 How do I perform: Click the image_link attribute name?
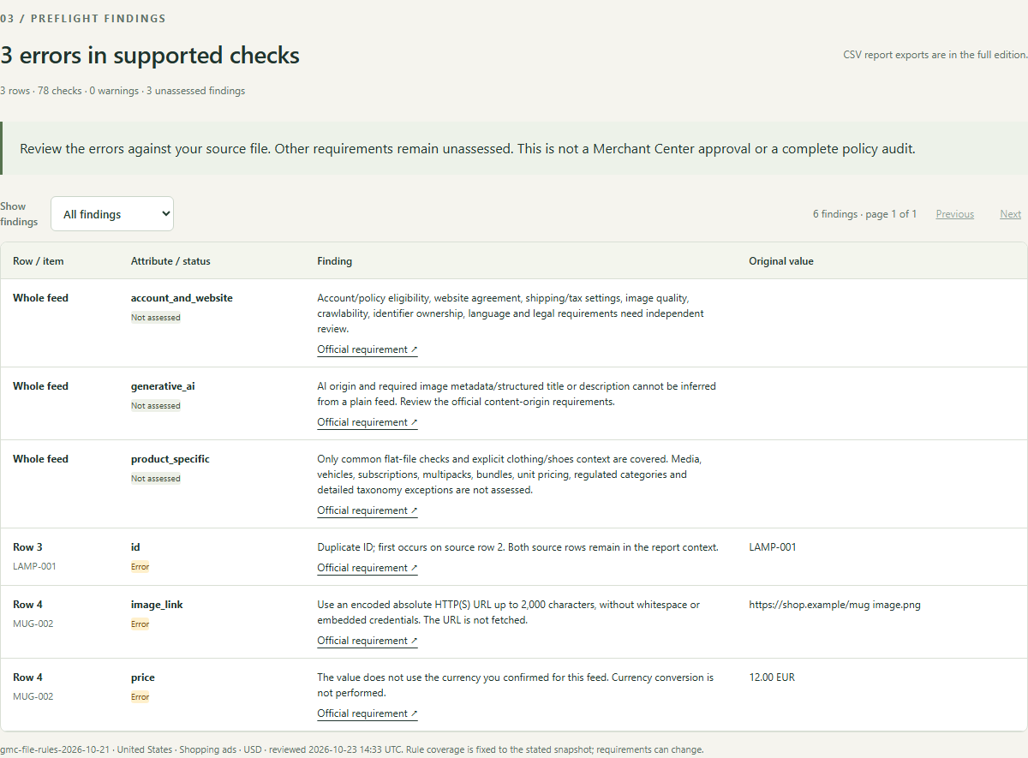click(x=157, y=605)
